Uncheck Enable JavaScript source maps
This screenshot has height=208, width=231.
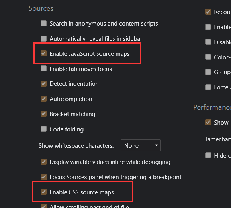[x=43, y=53]
